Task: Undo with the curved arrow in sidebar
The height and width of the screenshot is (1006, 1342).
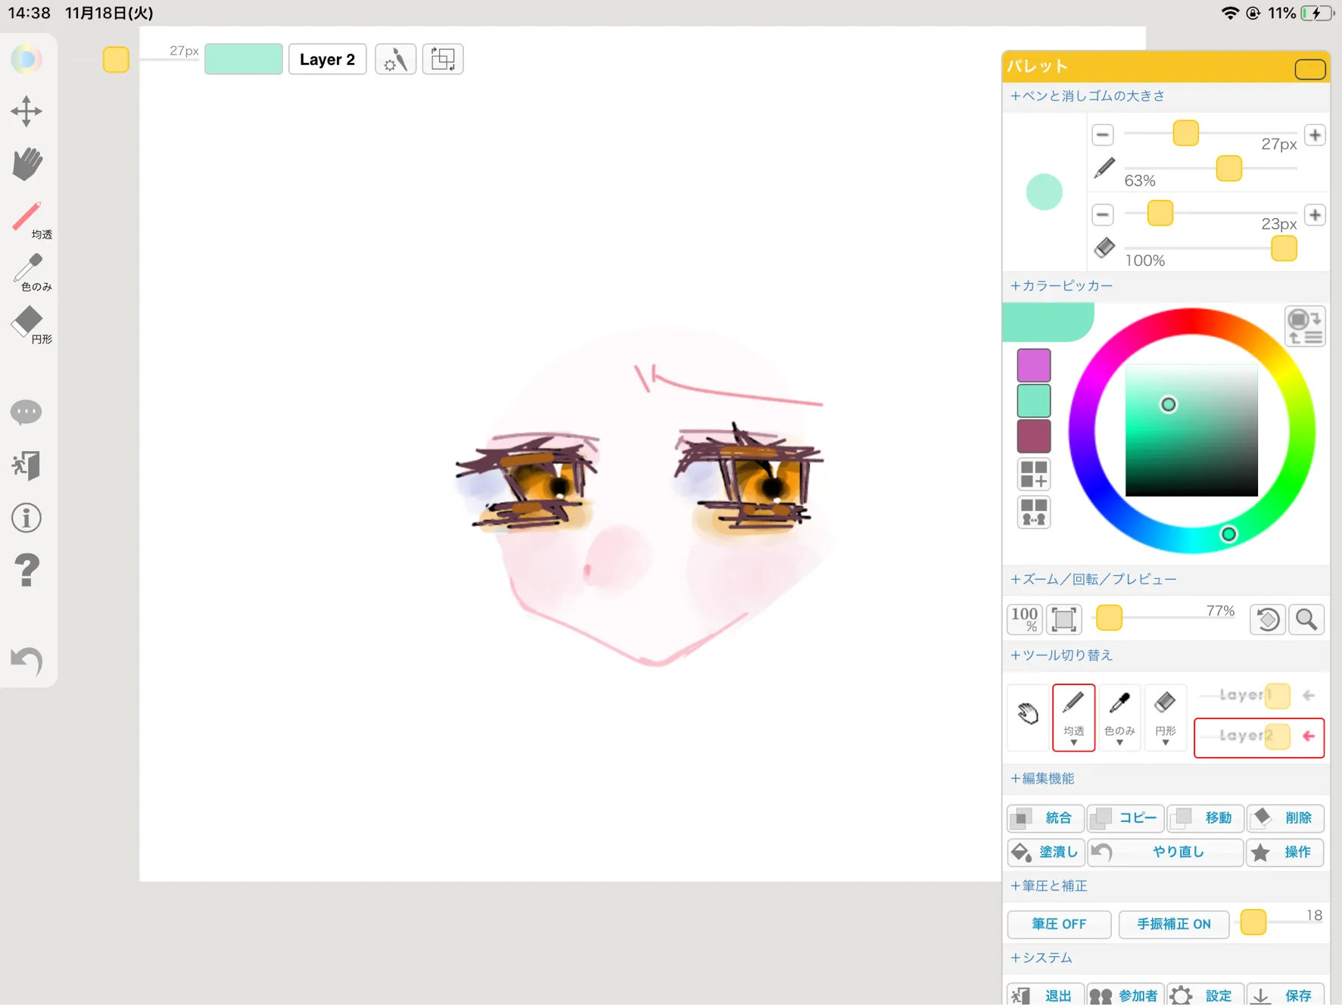Action: tap(27, 661)
